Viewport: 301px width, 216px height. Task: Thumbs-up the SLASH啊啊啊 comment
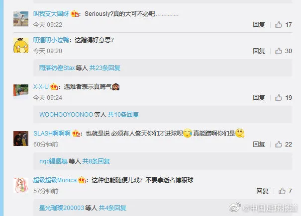[x=279, y=144]
